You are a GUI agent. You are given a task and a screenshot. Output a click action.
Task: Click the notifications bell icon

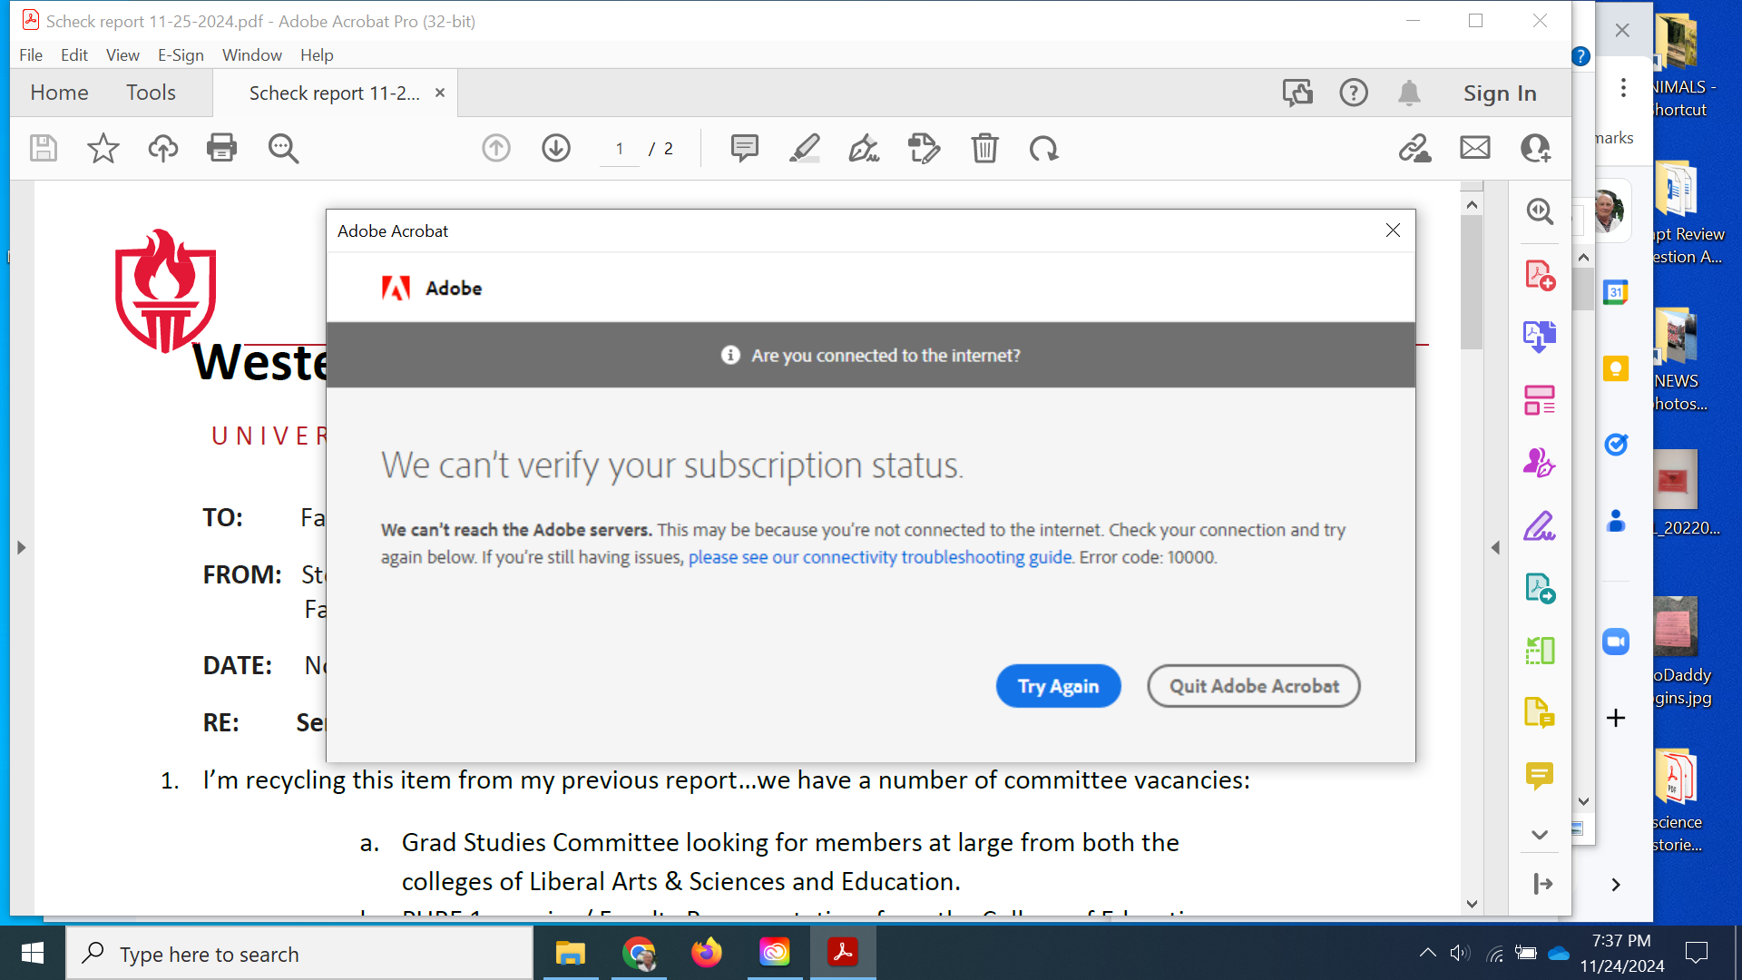click(x=1409, y=93)
